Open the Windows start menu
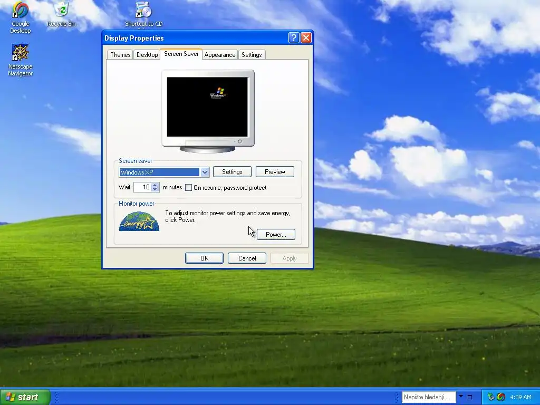Screen dimensions: 540x405 [25, 397]
